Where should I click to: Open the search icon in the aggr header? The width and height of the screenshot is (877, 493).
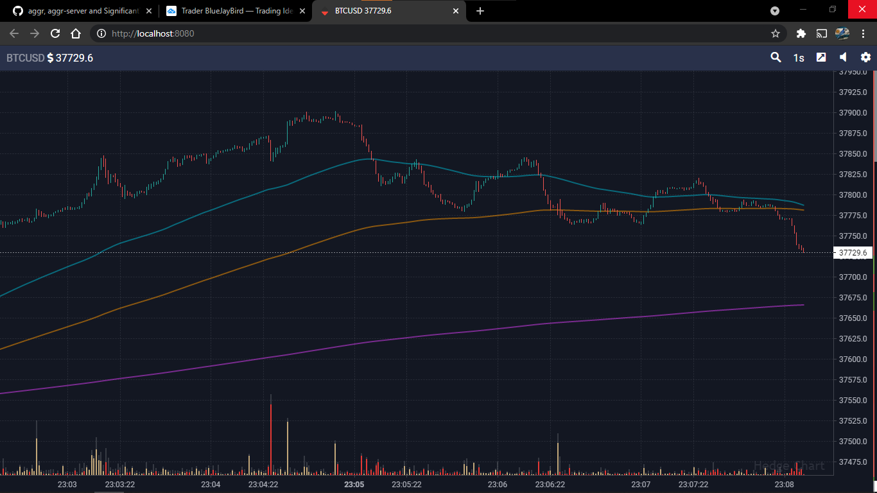[776, 57]
